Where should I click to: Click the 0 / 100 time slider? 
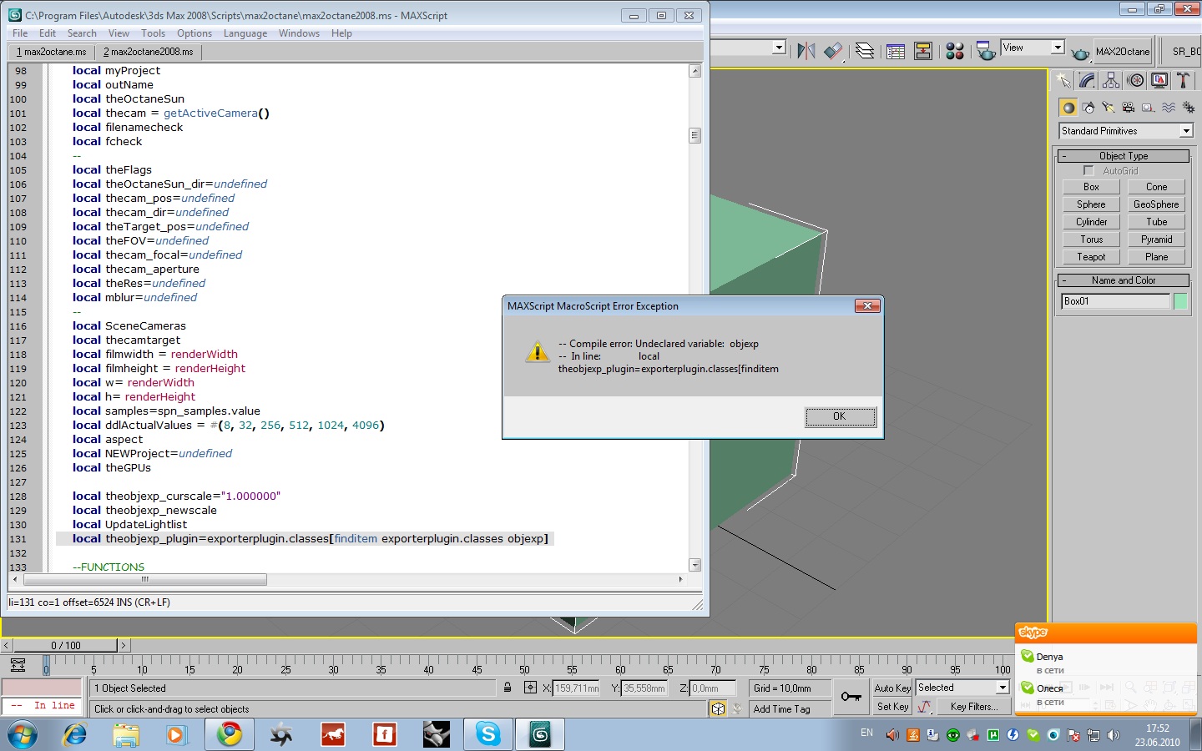click(x=66, y=645)
